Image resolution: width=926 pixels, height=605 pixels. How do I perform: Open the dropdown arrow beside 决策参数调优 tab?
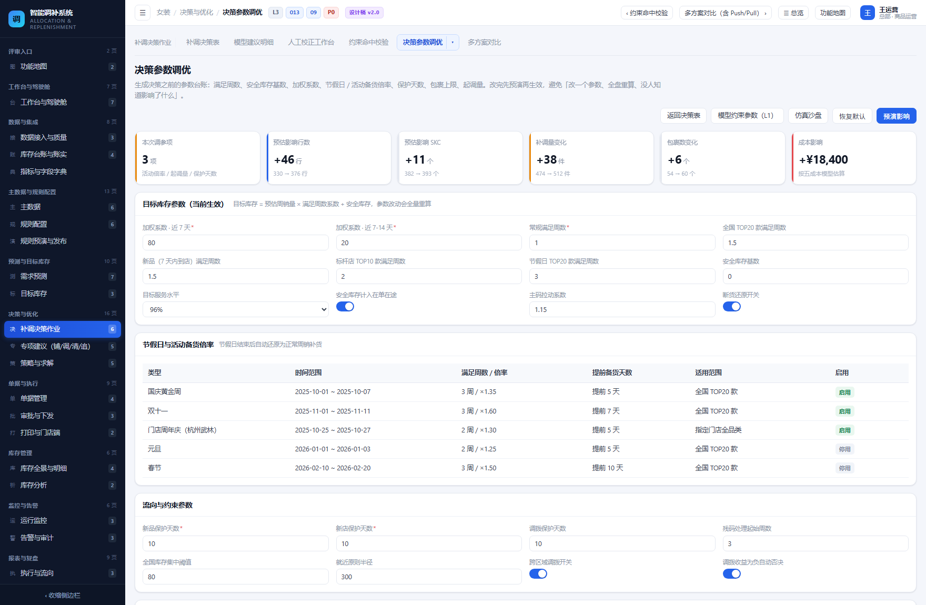pos(452,43)
